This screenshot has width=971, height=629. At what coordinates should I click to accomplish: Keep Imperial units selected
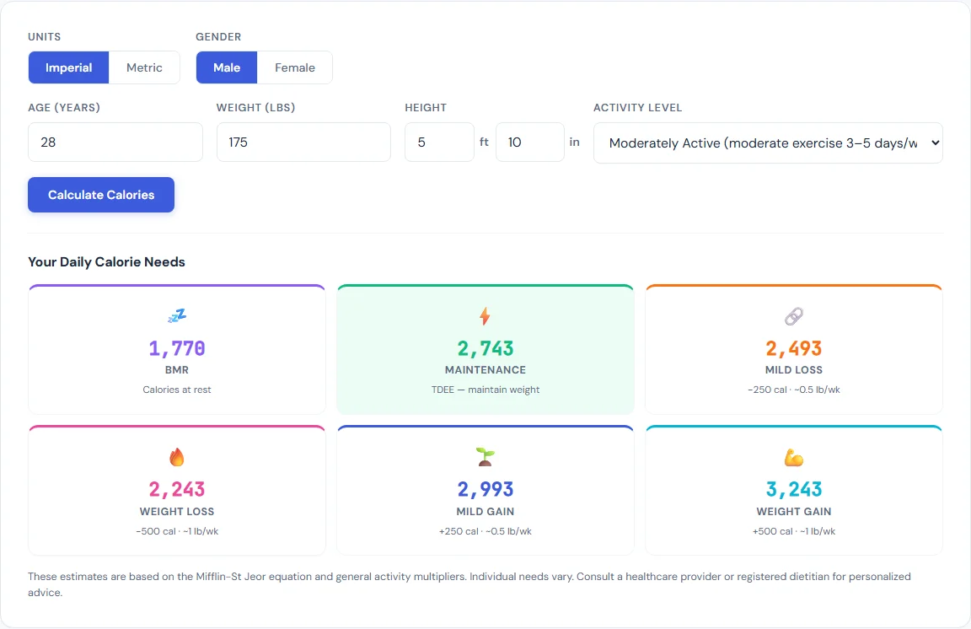(68, 67)
